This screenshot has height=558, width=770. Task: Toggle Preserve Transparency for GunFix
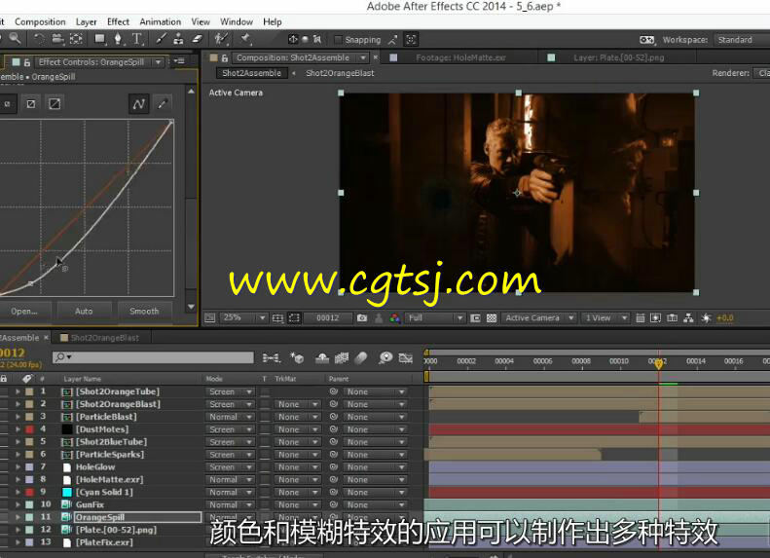[x=265, y=505]
